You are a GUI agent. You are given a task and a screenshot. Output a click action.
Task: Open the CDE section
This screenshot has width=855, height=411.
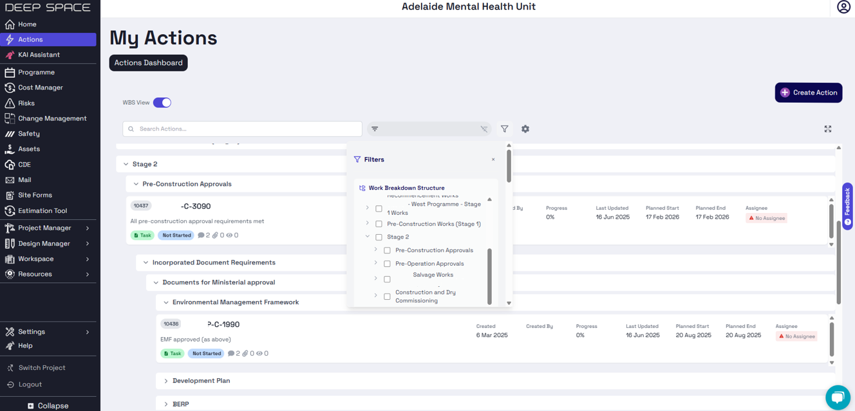coord(24,165)
